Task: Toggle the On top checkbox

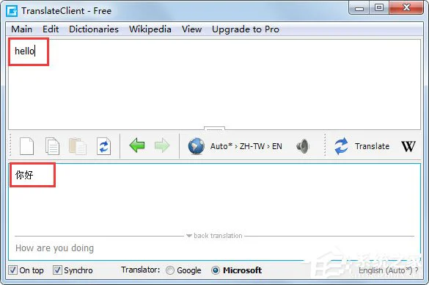Action: click(13, 270)
